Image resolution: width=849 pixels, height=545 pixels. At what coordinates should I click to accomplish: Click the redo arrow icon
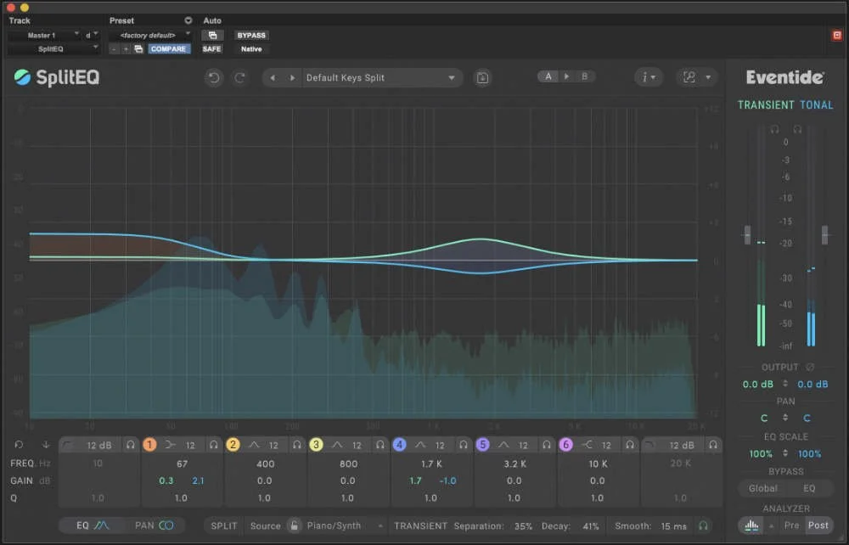coord(239,76)
